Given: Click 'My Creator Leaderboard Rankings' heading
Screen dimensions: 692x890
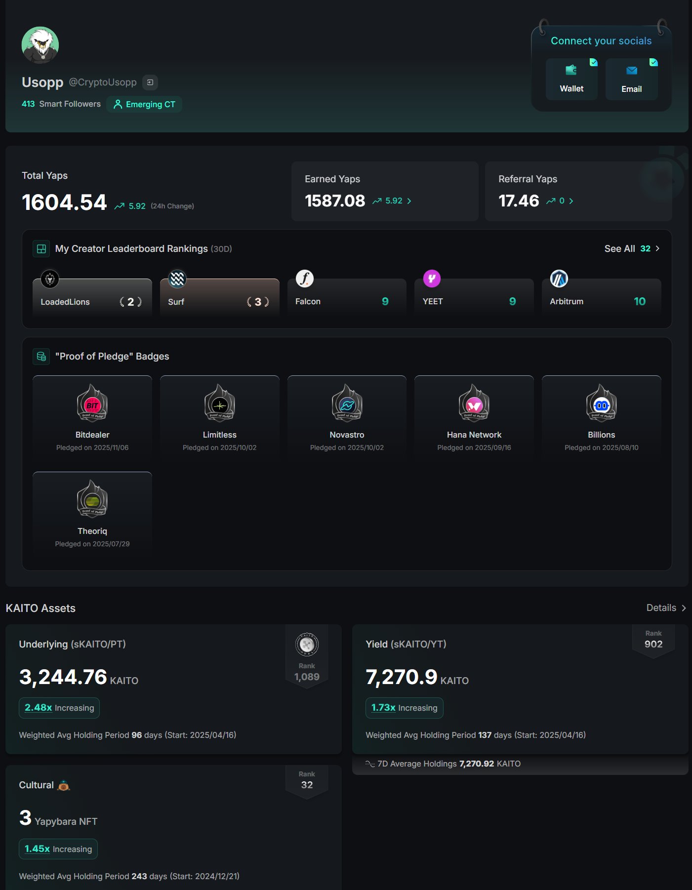Looking at the screenshot, I should (131, 248).
